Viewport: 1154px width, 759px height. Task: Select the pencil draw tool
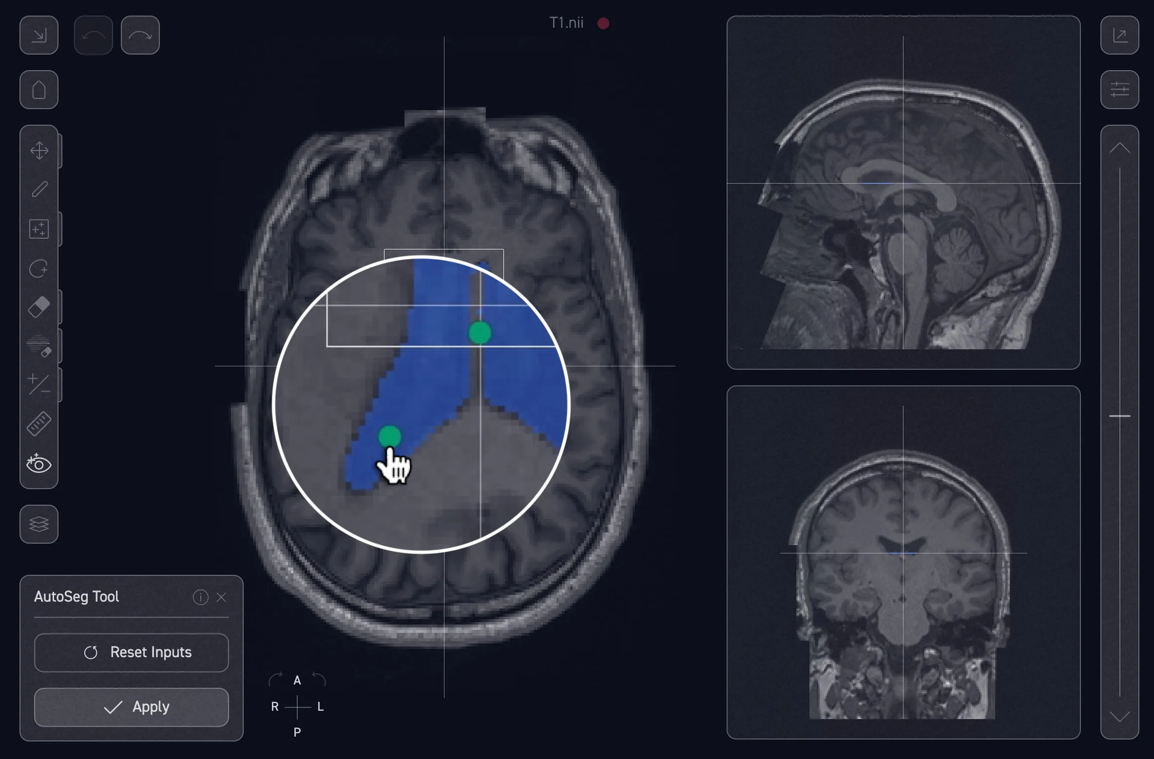point(39,190)
